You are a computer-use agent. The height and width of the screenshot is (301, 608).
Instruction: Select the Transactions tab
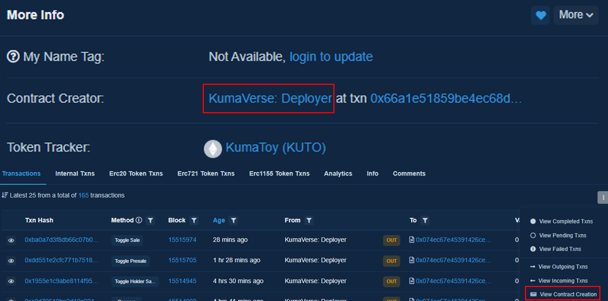point(21,174)
